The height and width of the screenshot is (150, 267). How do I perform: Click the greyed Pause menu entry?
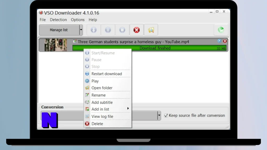[108, 60]
